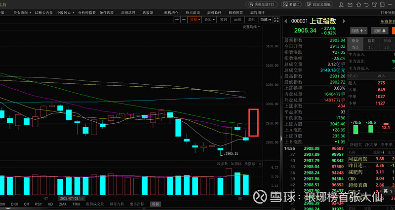Screen dimensions: 395x210
Task: Click 减肥药 sector row
Action: (x=371, y=172)
